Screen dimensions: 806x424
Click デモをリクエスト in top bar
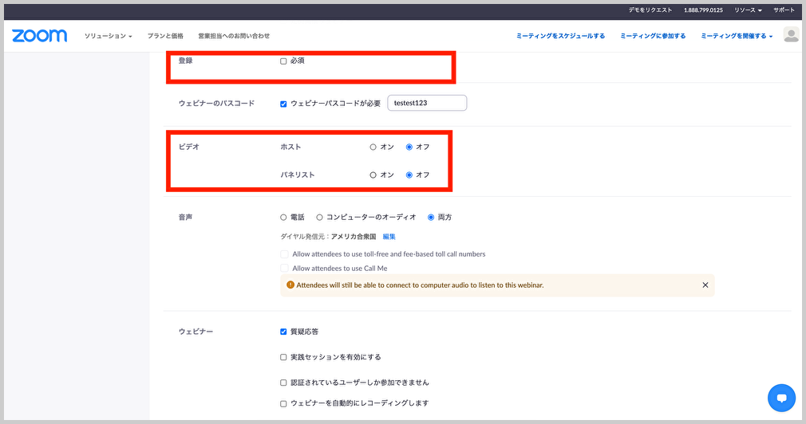point(650,10)
